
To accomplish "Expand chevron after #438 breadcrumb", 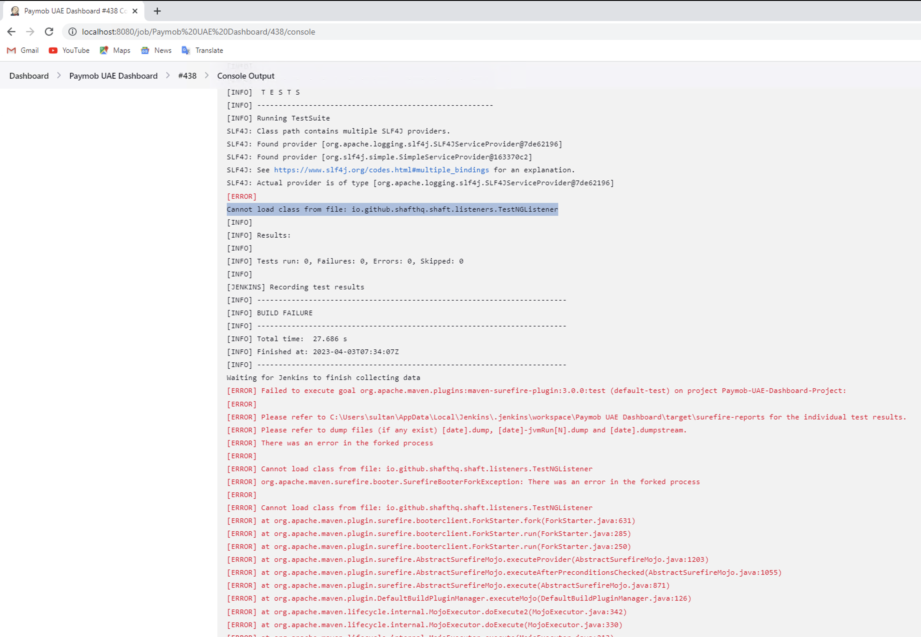I will [x=207, y=75].
